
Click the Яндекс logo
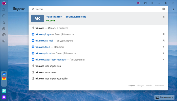(19, 9)
